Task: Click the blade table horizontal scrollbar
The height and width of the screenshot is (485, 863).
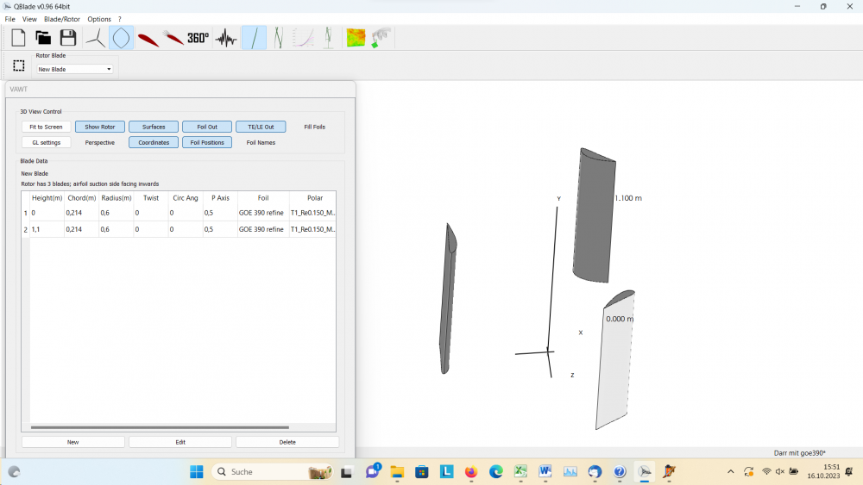Action: [161, 427]
